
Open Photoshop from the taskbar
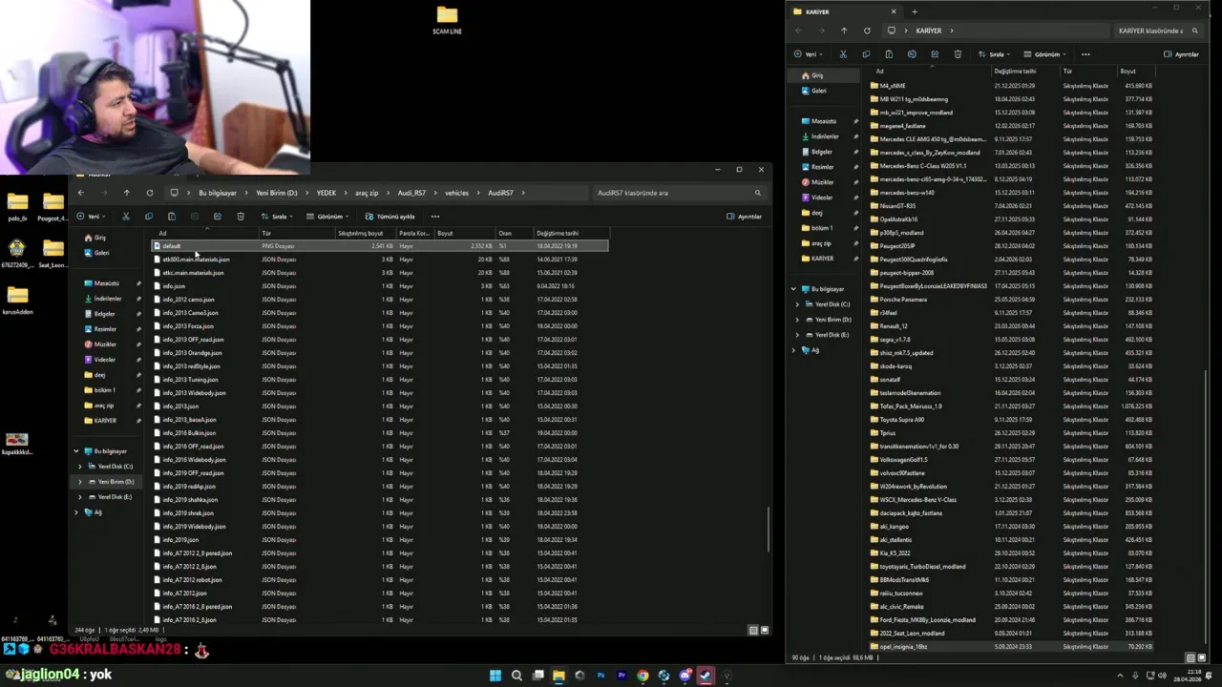(600, 676)
